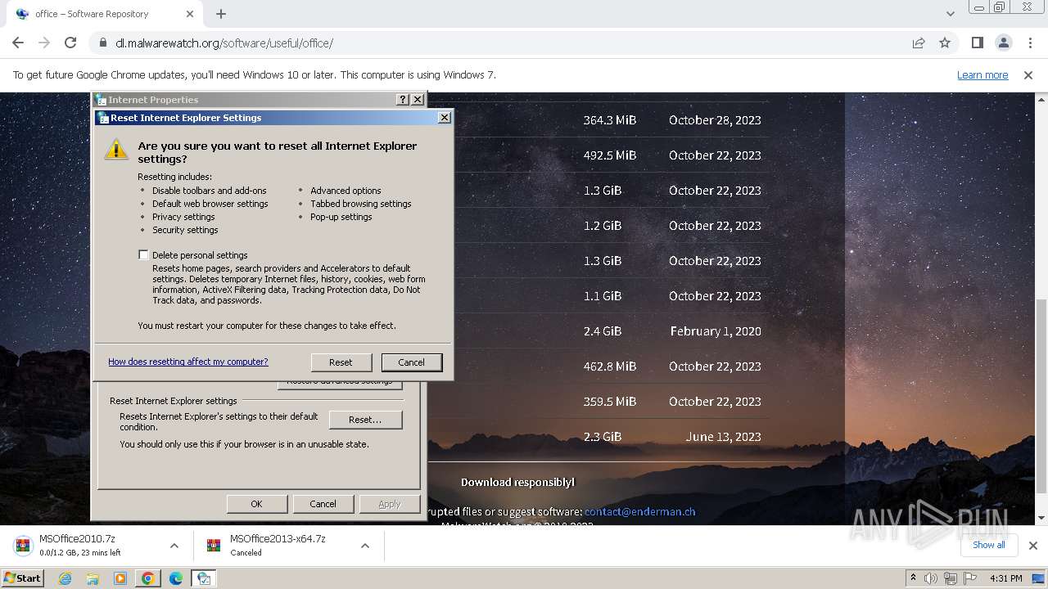Open the Chrome profile avatar
Screen dimensions: 1048x589
[x=1003, y=43]
